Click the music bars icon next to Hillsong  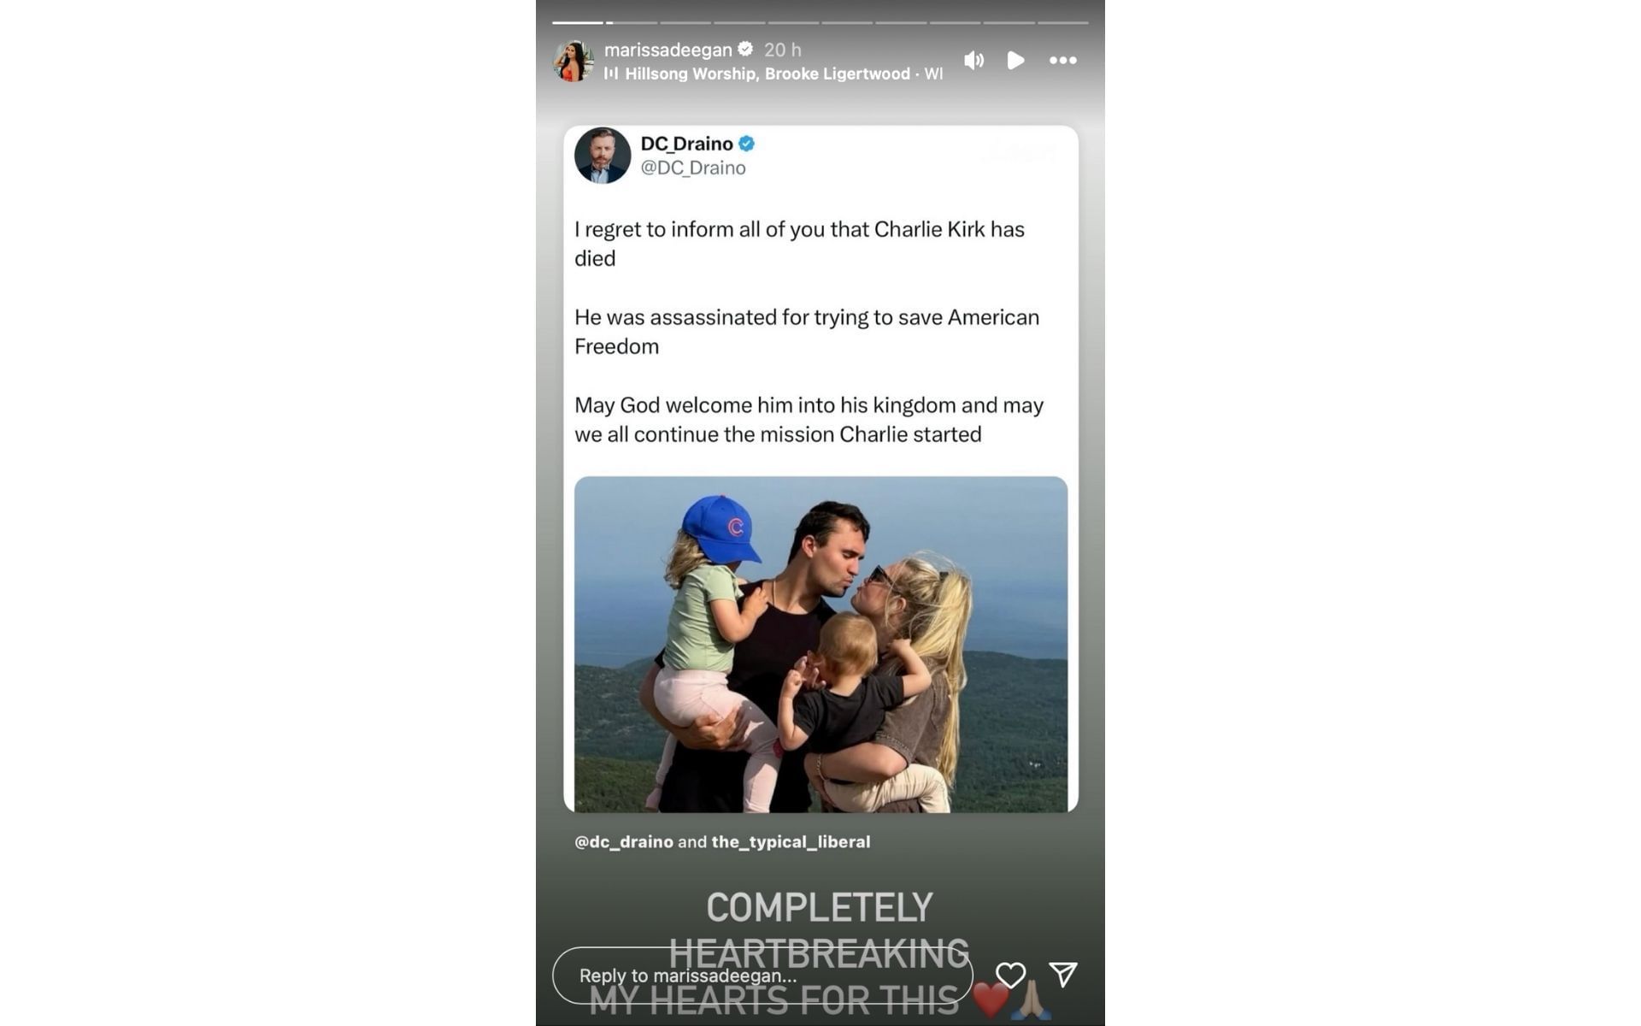click(611, 74)
